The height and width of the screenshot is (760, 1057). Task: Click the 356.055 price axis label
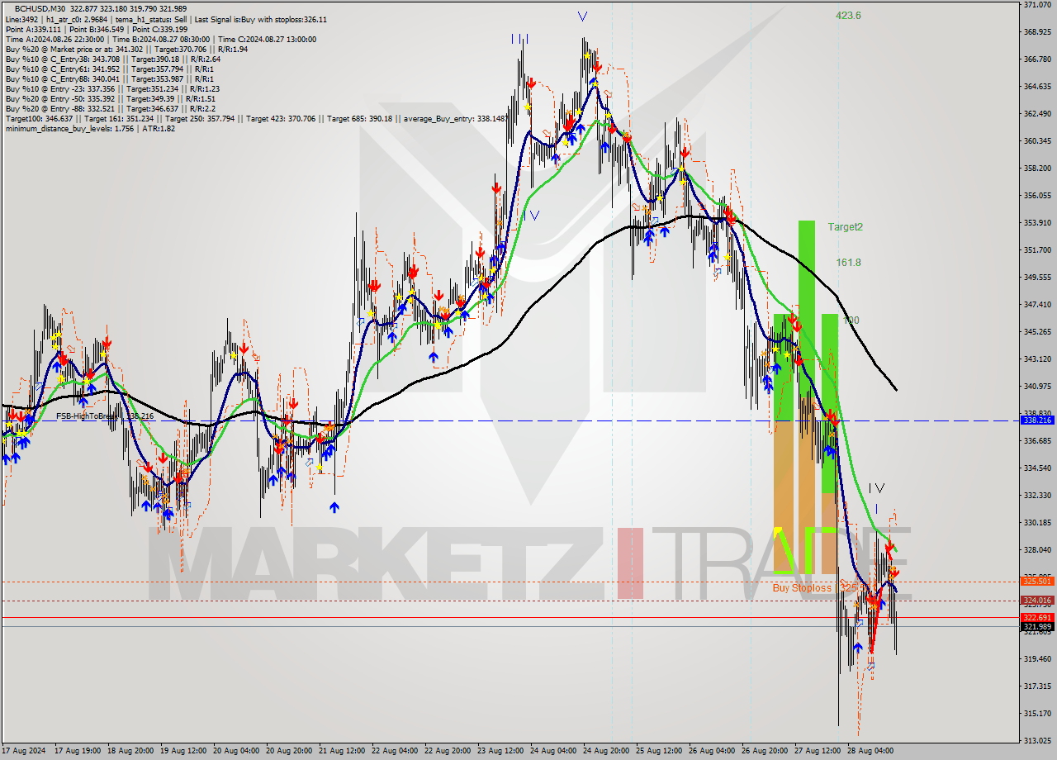point(1037,196)
